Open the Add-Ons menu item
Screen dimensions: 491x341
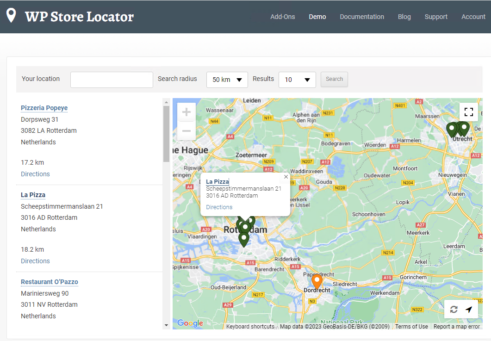[x=282, y=17]
